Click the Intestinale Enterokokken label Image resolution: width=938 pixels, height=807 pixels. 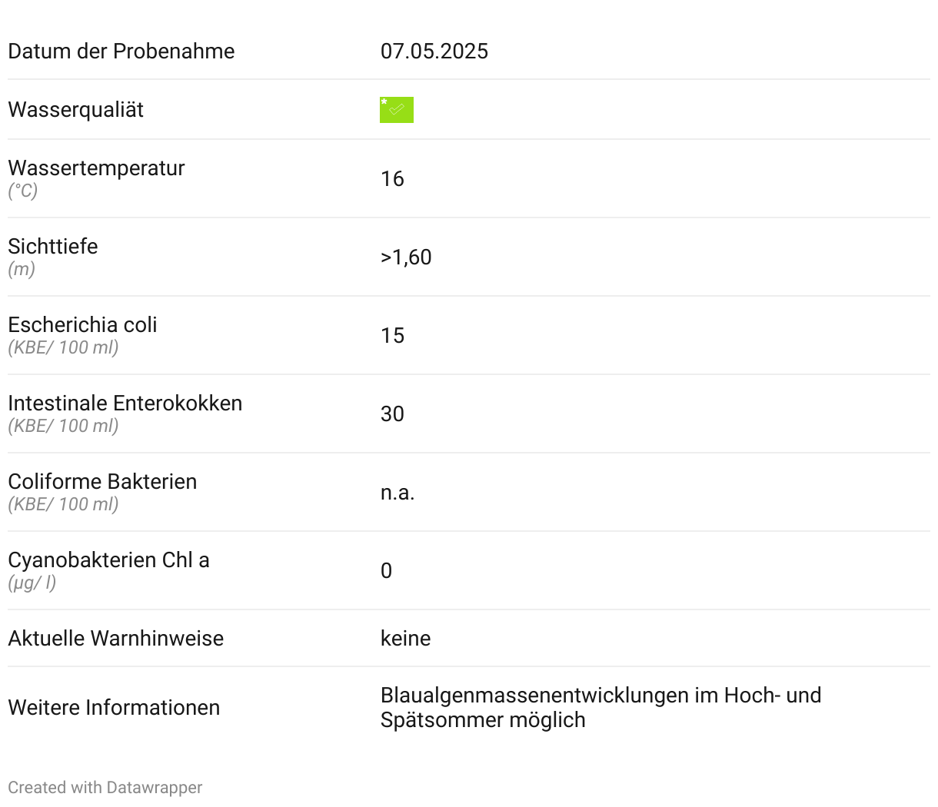(x=125, y=403)
